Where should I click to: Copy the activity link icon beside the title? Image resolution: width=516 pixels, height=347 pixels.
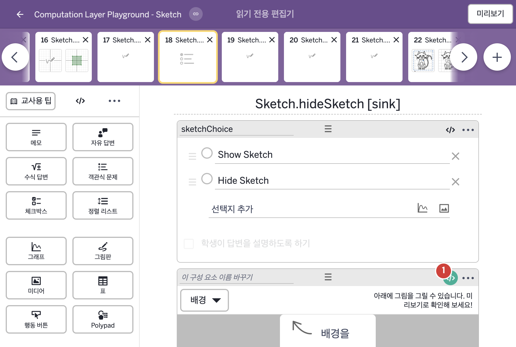[196, 14]
